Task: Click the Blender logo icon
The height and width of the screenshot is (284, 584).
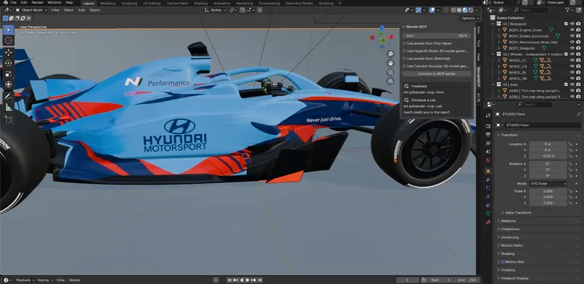Action: (x=5, y=2)
